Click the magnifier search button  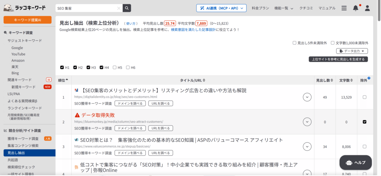point(127,8)
